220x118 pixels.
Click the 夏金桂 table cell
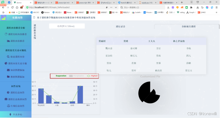[x=109, y=56]
